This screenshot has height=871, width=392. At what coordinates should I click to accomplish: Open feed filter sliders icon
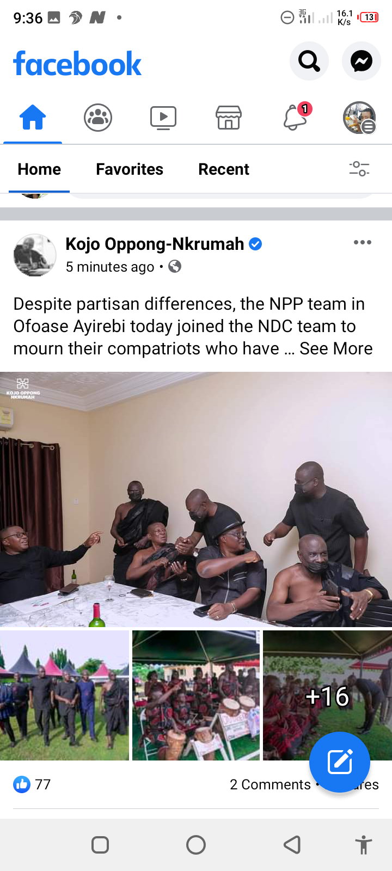coord(359,169)
